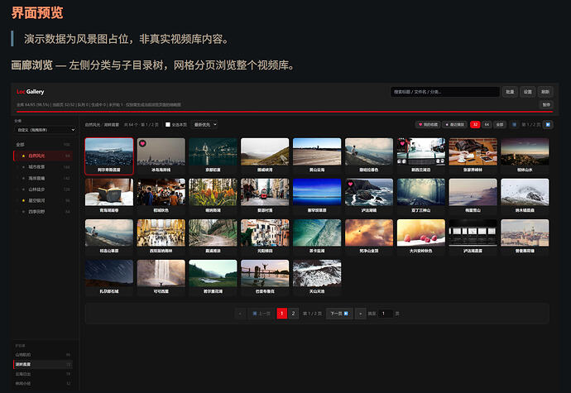Image resolution: width=571 pixels, height=393 pixels.
Task: Open 张家界峰林 thumbnail with café table
Action: (x=473, y=156)
